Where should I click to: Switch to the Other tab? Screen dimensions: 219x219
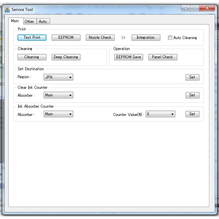pyautogui.click(x=29, y=22)
